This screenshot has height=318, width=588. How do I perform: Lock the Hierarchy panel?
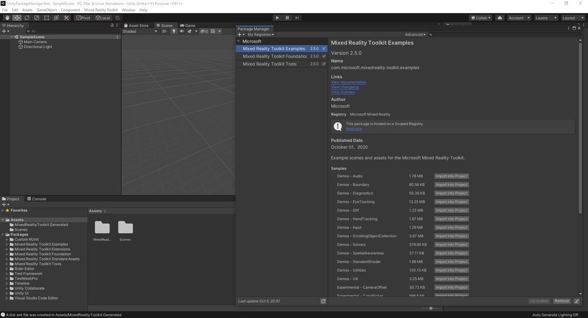point(112,25)
